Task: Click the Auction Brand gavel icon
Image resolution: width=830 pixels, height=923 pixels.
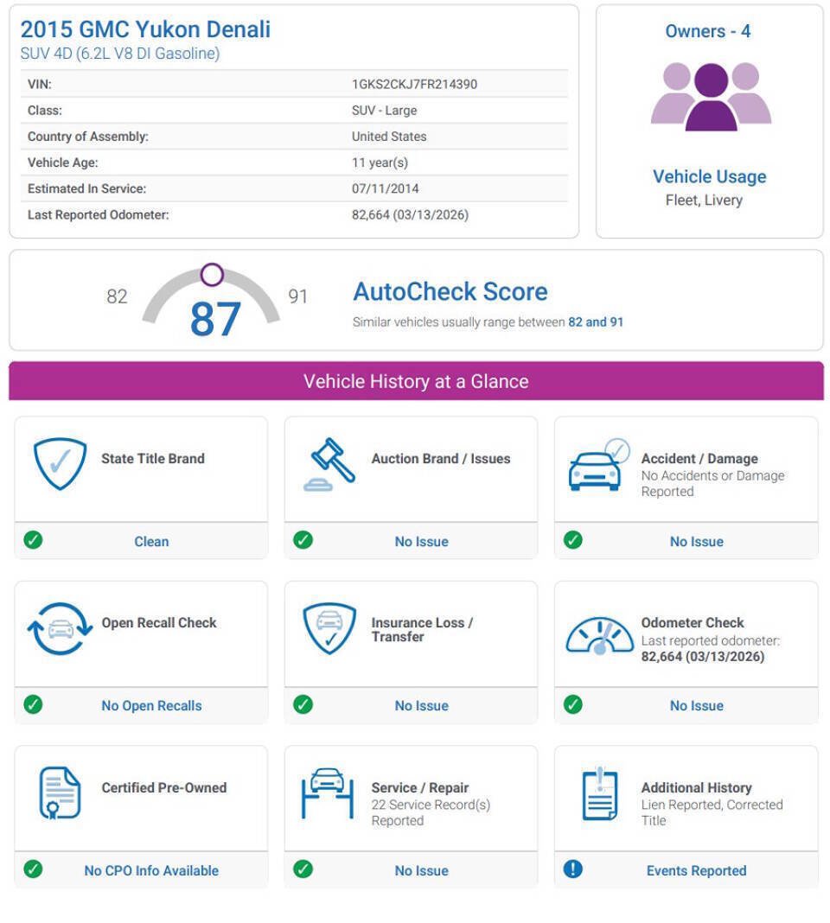Action: (329, 464)
